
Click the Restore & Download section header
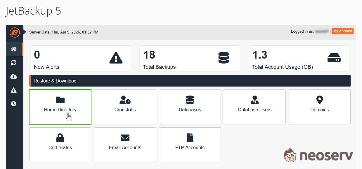click(190, 81)
